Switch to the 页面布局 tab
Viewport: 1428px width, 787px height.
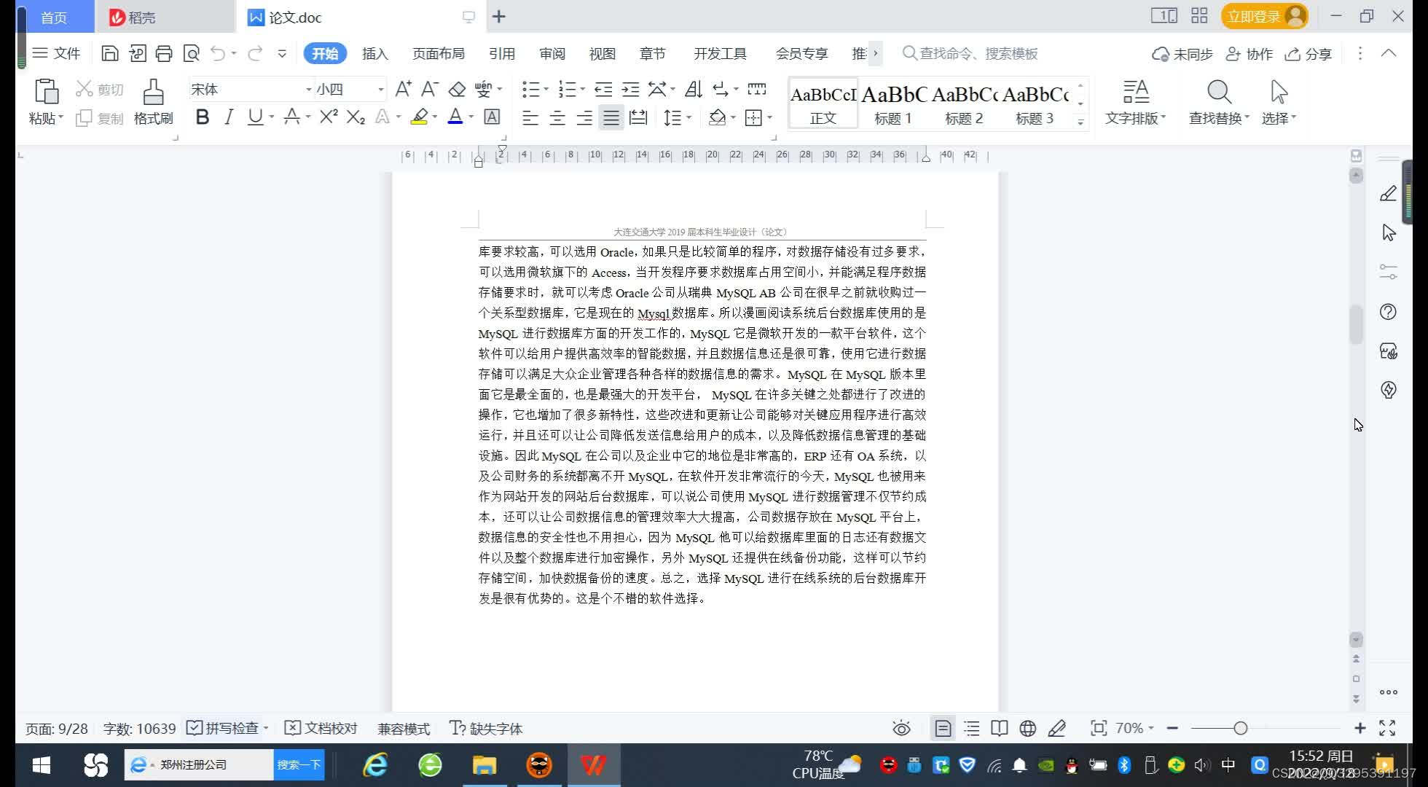coord(439,53)
